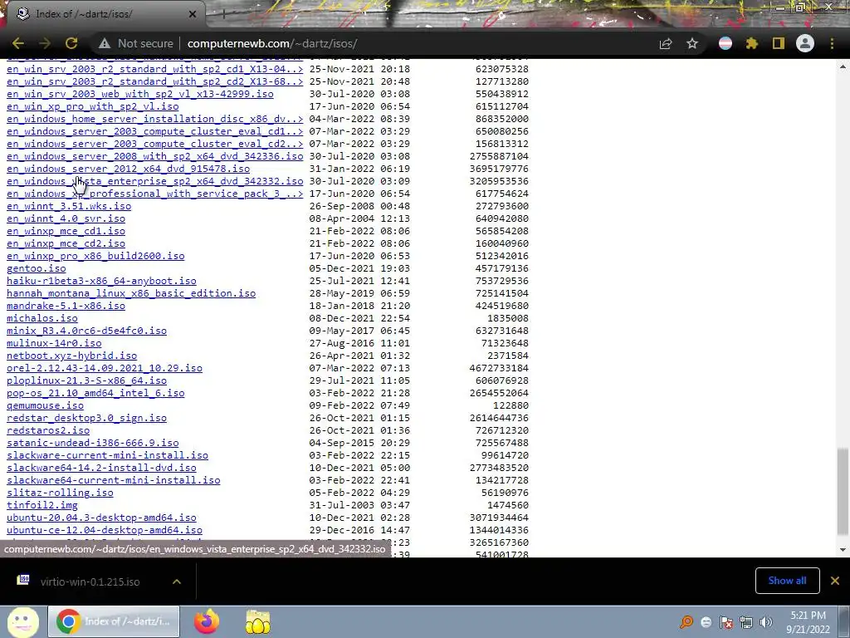This screenshot has width=850, height=638.
Task: Click slitaz-rolling.iso link
Action: click(x=60, y=493)
